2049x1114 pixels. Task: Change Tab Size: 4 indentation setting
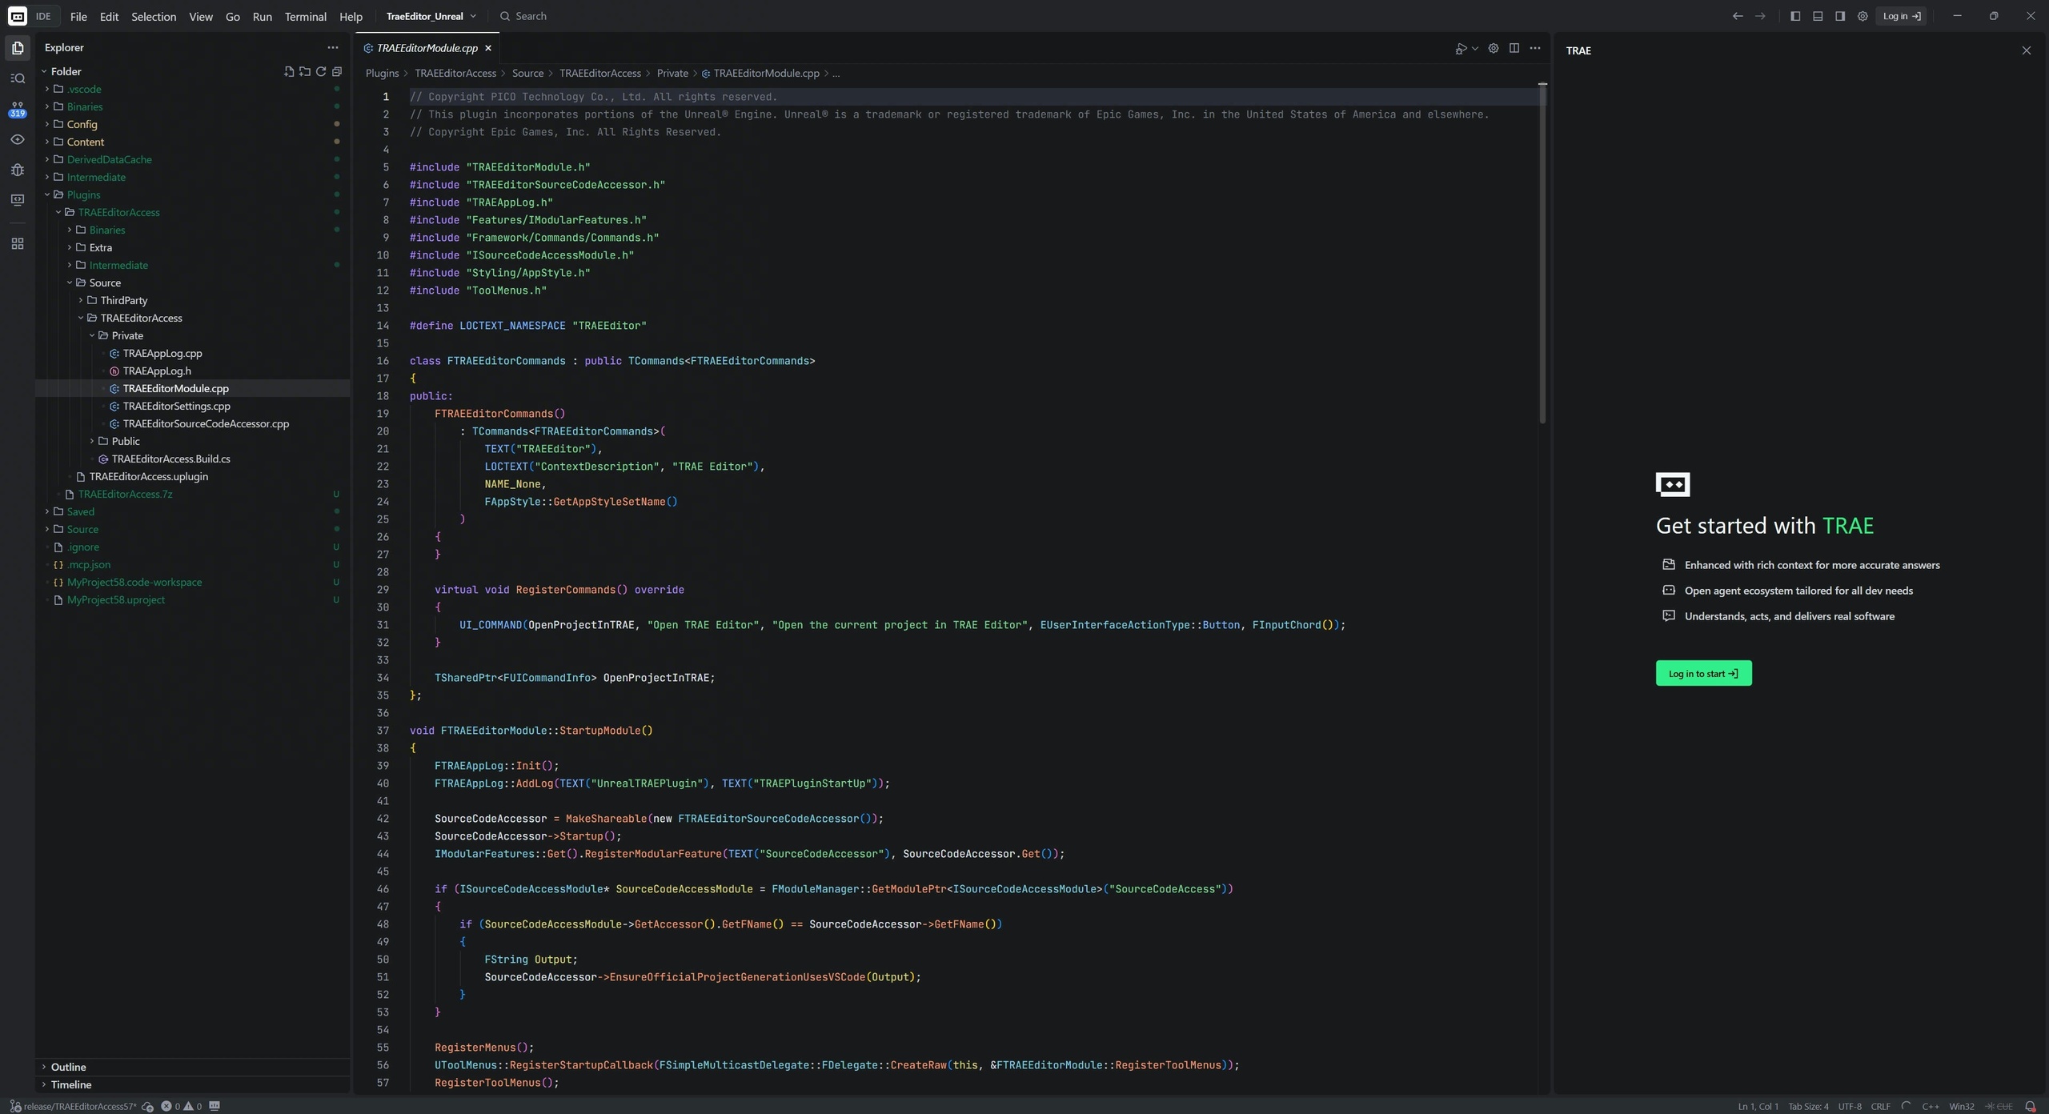(1808, 1106)
